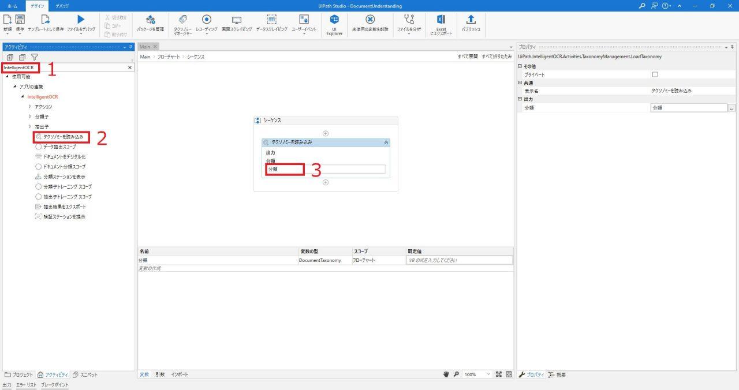Open the 概要 outline tab
The width and height of the screenshot is (739, 390).
tap(557, 374)
